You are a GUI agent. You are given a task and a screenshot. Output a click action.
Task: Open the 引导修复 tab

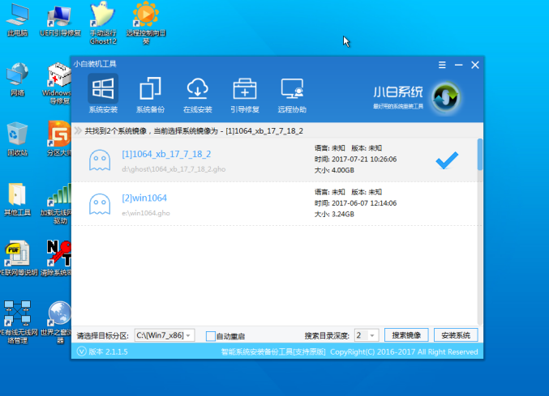(x=245, y=95)
